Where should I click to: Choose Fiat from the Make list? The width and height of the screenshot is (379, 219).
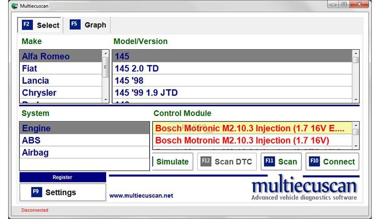[61, 68]
